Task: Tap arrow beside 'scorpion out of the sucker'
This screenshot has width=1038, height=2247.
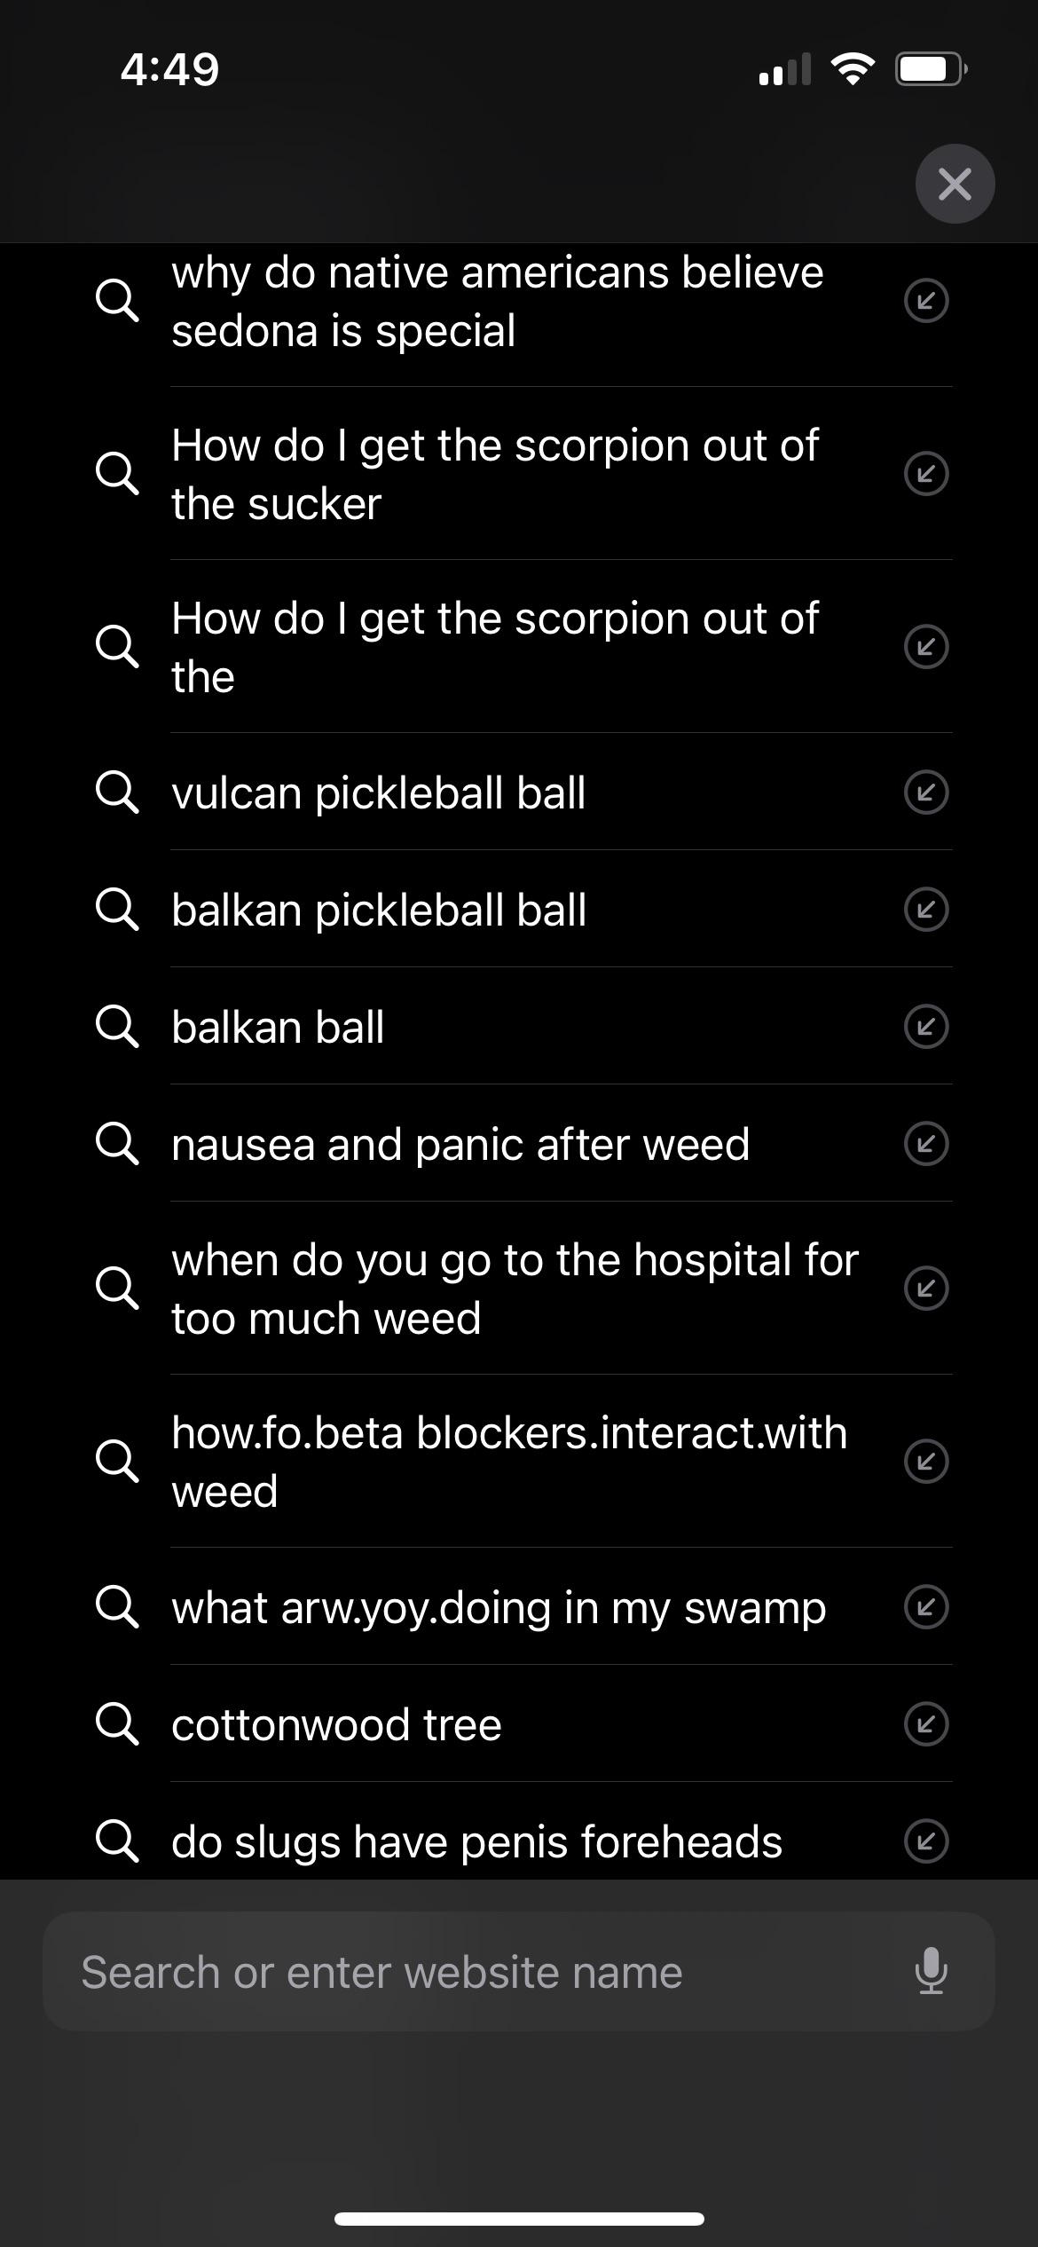Action: (926, 474)
